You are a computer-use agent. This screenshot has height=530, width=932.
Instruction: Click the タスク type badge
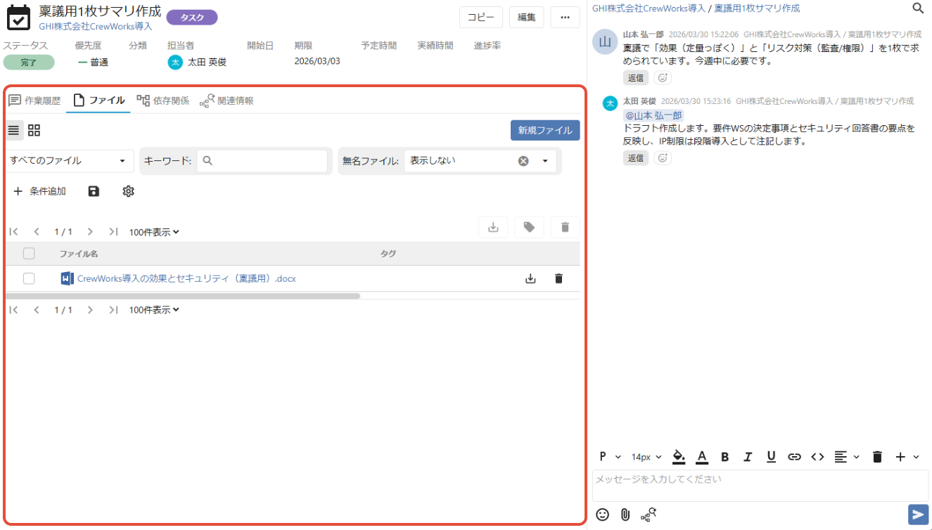coord(192,18)
